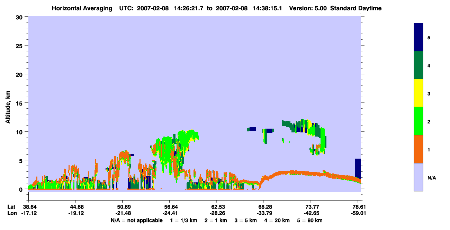
Task: Click the 'Lat' axis row label
Action: [x=11, y=207]
